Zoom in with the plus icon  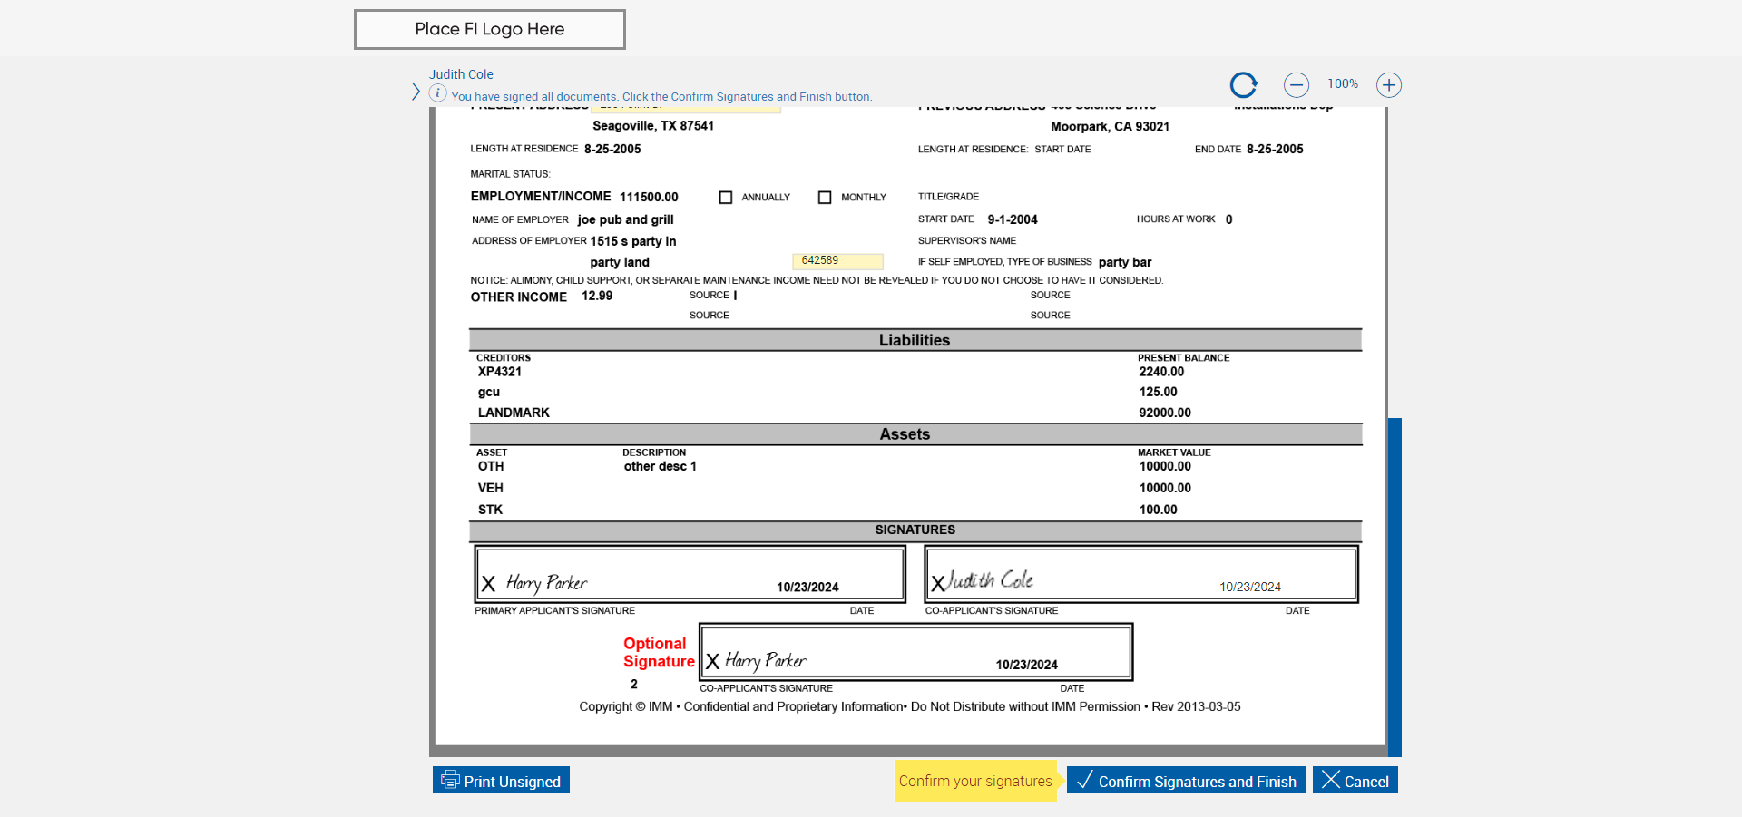tap(1389, 85)
